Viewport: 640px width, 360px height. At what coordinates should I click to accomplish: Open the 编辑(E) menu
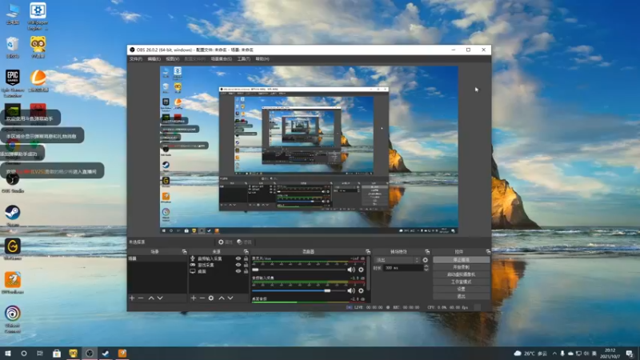(154, 59)
